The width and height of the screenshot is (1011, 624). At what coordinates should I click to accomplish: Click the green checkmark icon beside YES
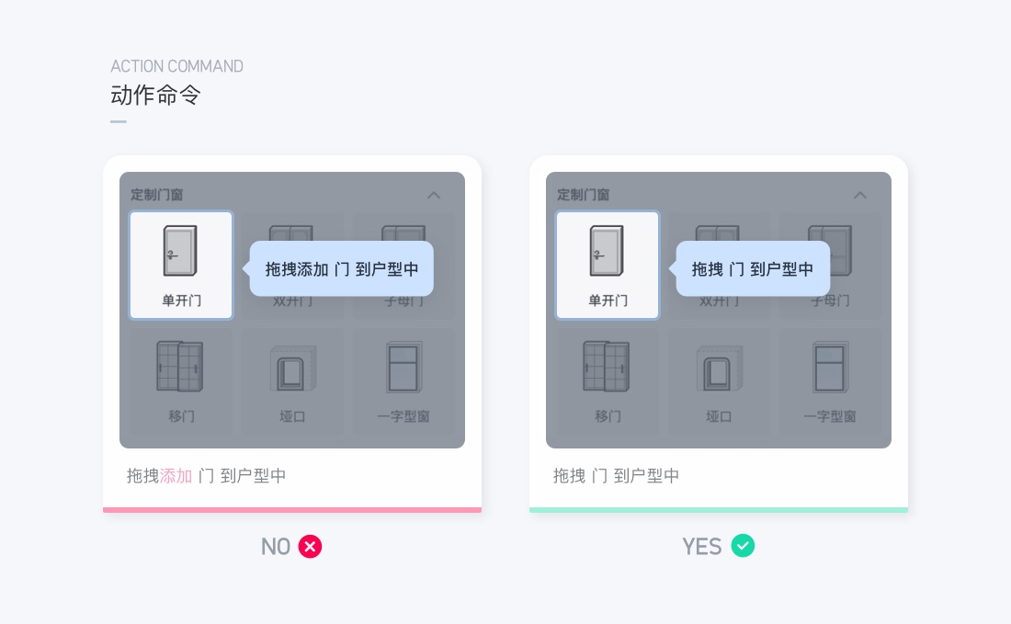tap(743, 546)
